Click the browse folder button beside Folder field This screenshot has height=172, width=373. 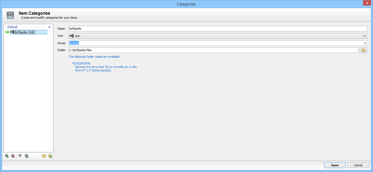(363, 50)
